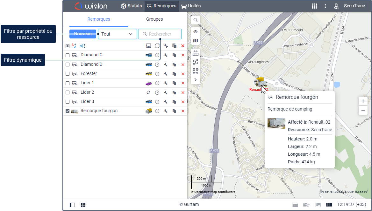This screenshot has height=211, width=372.
Task: Check the Diamond C trailer checkbox
Action: tap(68, 55)
